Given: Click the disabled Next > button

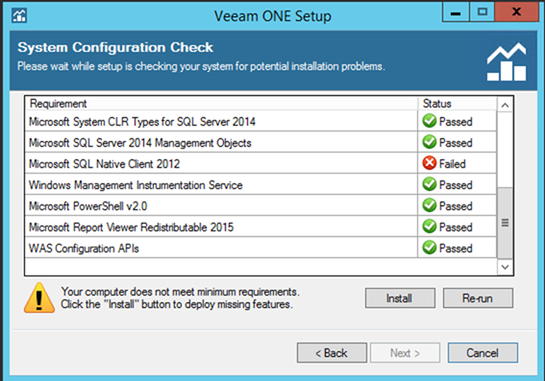Looking at the screenshot, I should pos(406,353).
